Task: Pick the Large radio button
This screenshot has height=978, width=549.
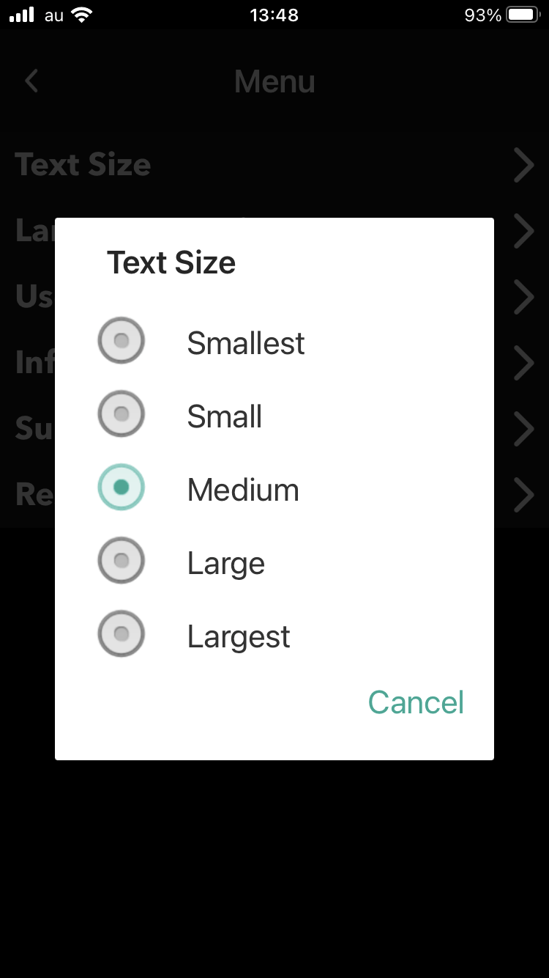Action: [122, 561]
